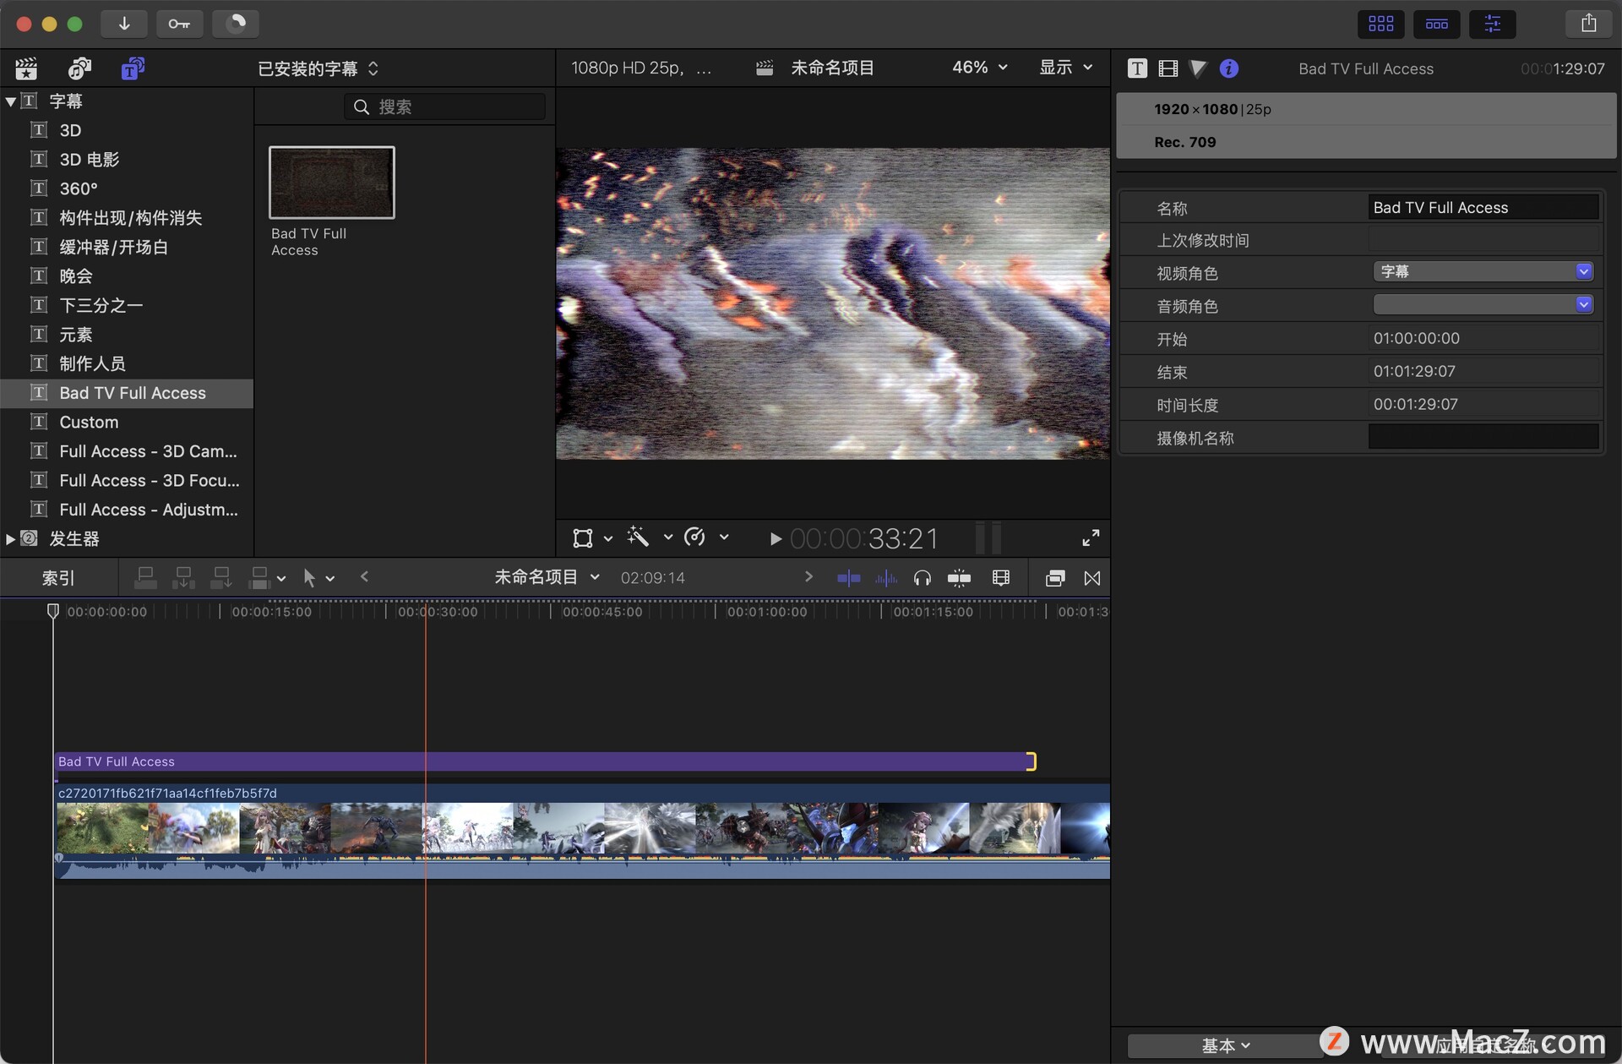Open the Photos and Audio sidebar
Viewport: 1622px width, 1064px height.
(x=79, y=68)
